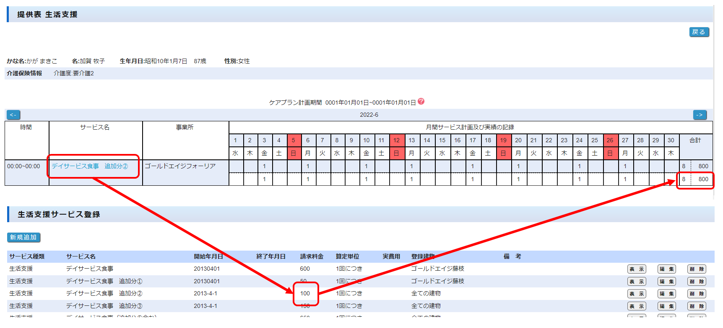Viewport: 723px width, 328px height.
Task: Click 編集 for first デイサービス食事 row
Action: 666,269
